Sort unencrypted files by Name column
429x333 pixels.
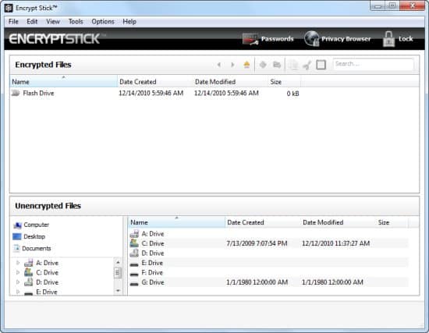(x=176, y=222)
